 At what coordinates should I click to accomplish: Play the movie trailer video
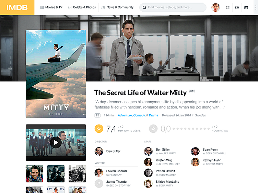(x=56, y=142)
